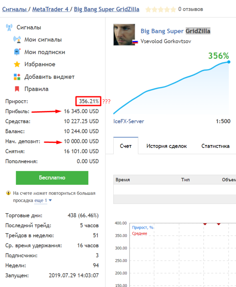The height and width of the screenshot is (287, 236).
Task: Click the 16 101.00 USD Снятия value
Action: [81, 151]
